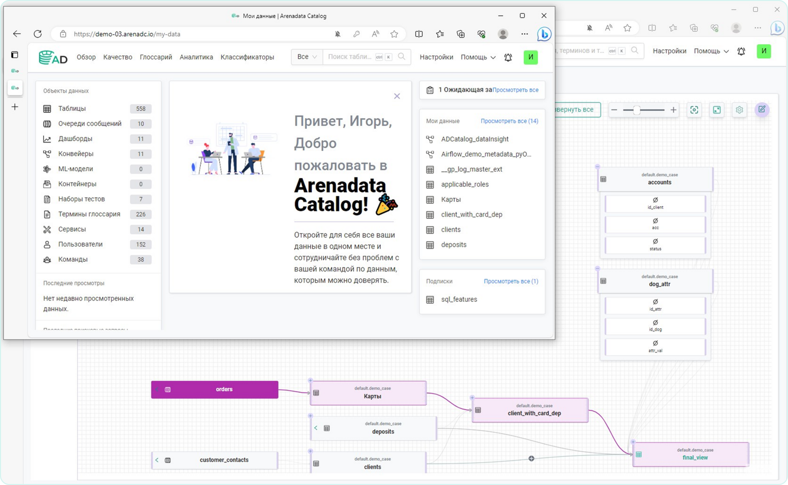Open browser essentials heart icon in front window
788x485 pixels.
tap(481, 34)
